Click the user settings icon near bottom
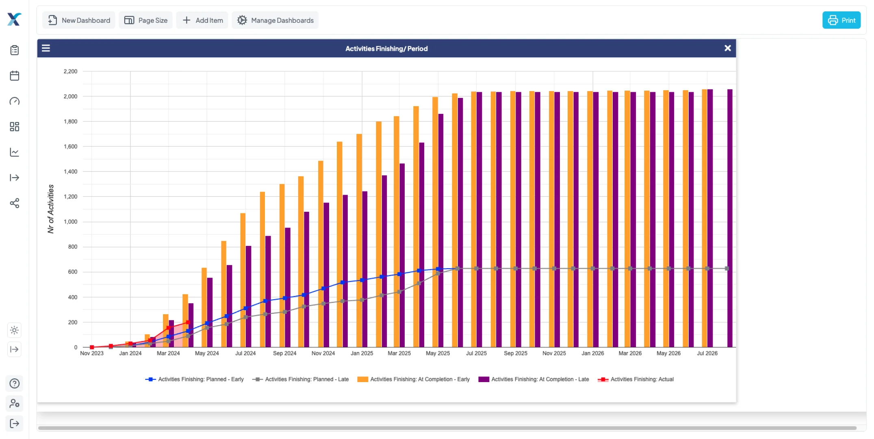Screen dimensions: 874x439 coord(15,403)
